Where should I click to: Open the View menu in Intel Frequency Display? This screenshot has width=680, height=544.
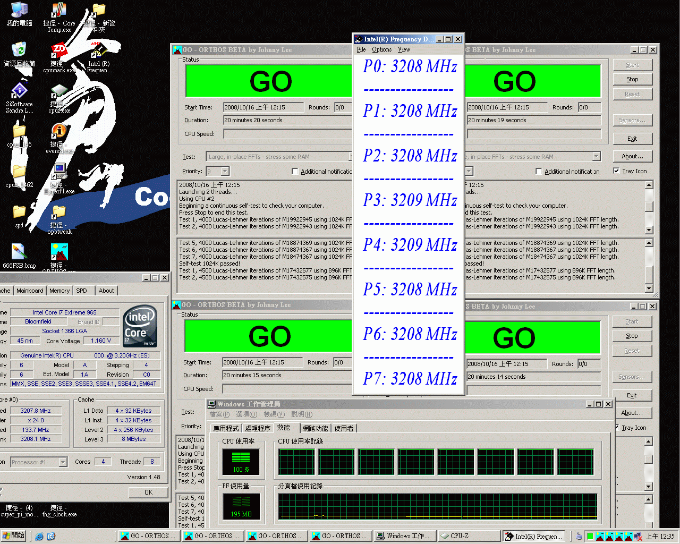coord(404,49)
